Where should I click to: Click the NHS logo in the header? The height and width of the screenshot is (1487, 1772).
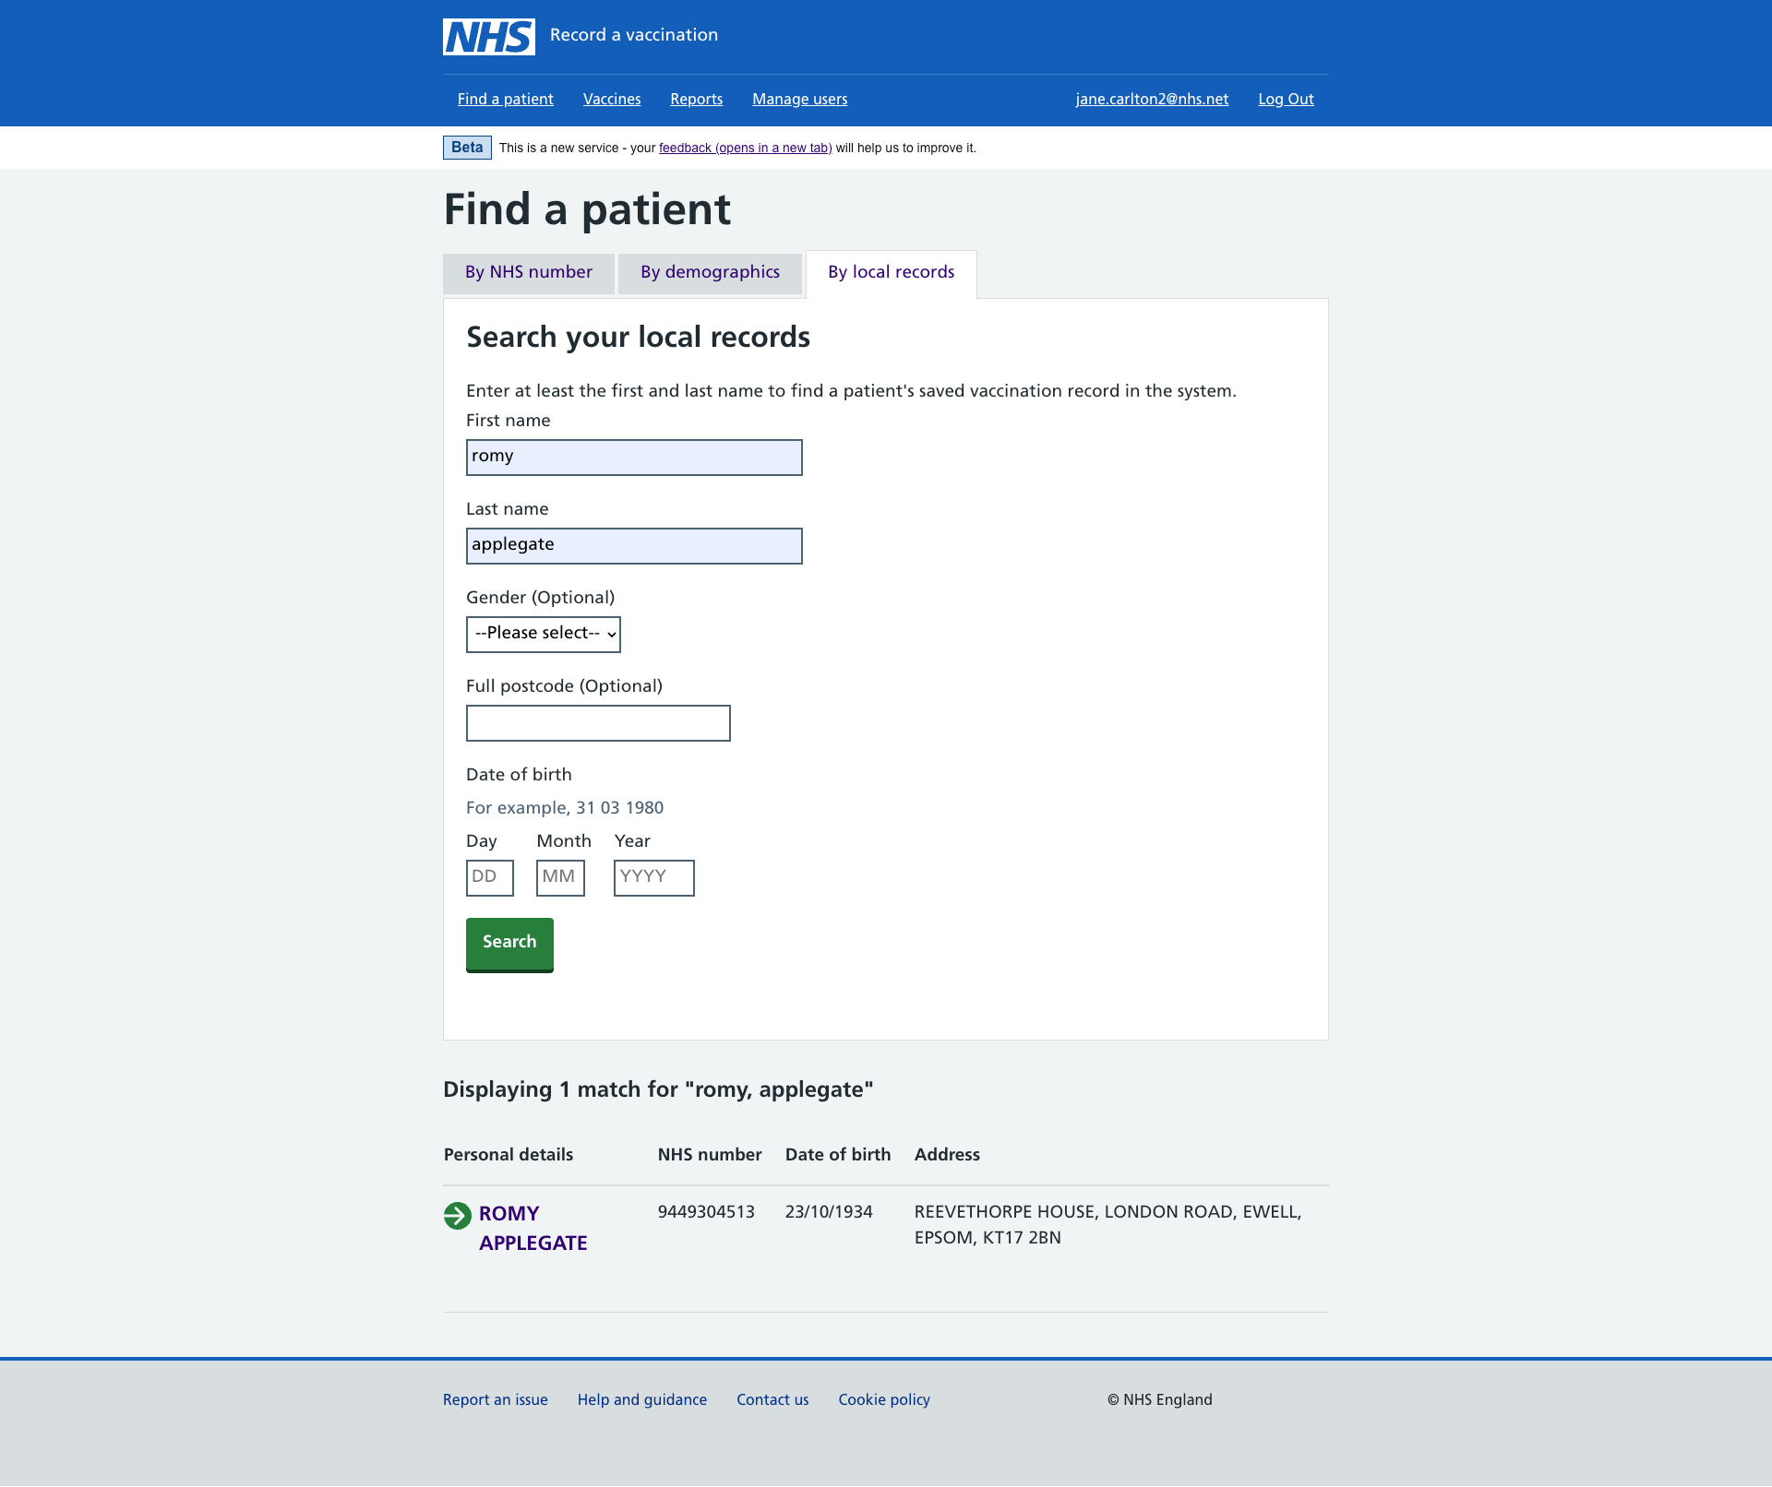click(488, 35)
